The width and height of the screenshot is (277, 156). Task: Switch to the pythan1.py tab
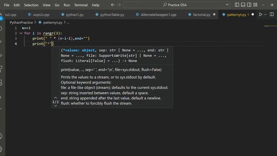click(x=72, y=15)
